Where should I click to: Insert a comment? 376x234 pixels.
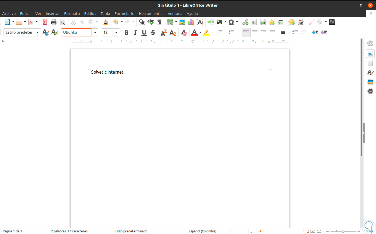[x=291, y=22]
